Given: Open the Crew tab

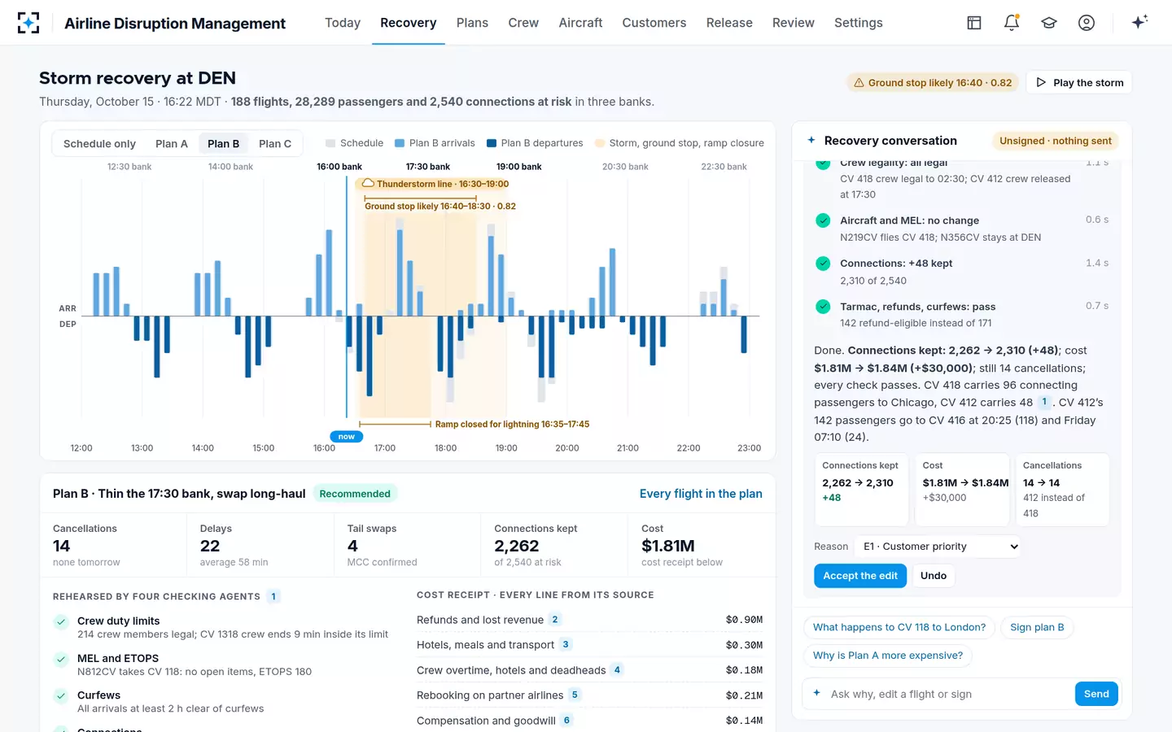Looking at the screenshot, I should [523, 23].
